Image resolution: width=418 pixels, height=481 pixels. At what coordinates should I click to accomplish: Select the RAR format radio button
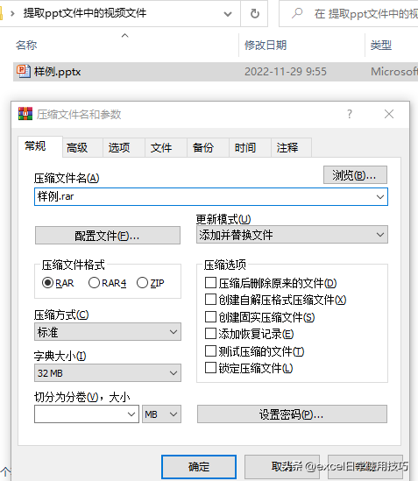pyautogui.click(x=48, y=283)
